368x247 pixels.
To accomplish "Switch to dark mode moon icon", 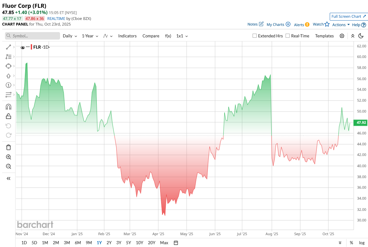I will [x=361, y=36].
